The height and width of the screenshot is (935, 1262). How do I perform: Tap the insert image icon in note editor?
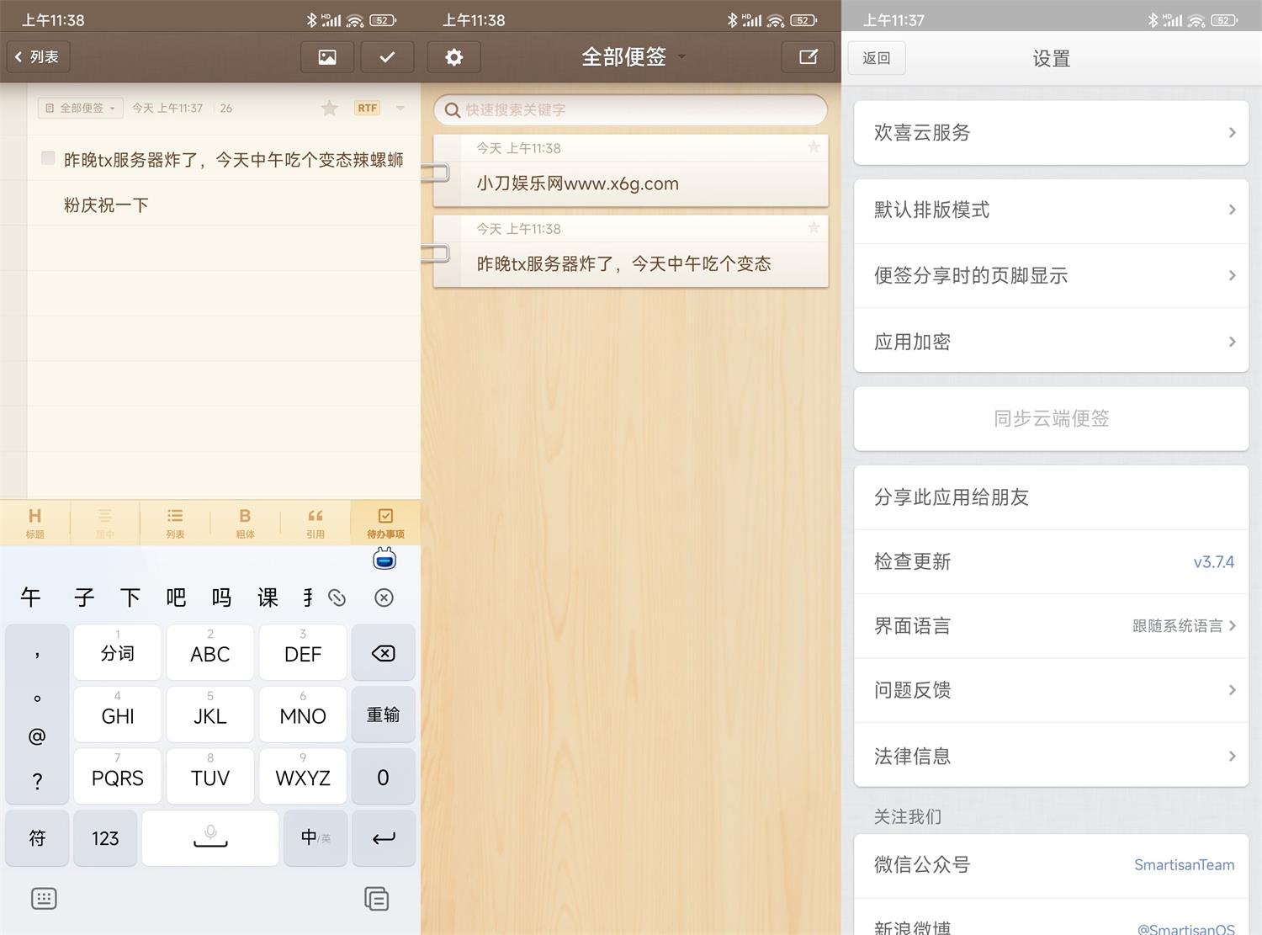(326, 56)
